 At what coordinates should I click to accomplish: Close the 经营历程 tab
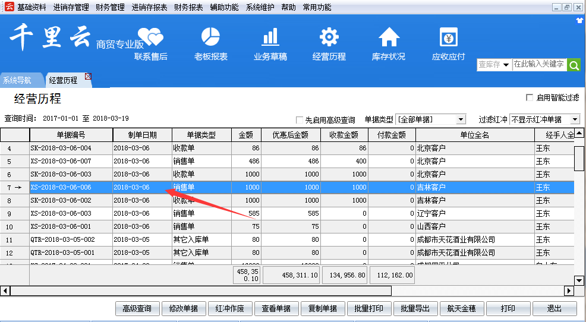pos(88,76)
